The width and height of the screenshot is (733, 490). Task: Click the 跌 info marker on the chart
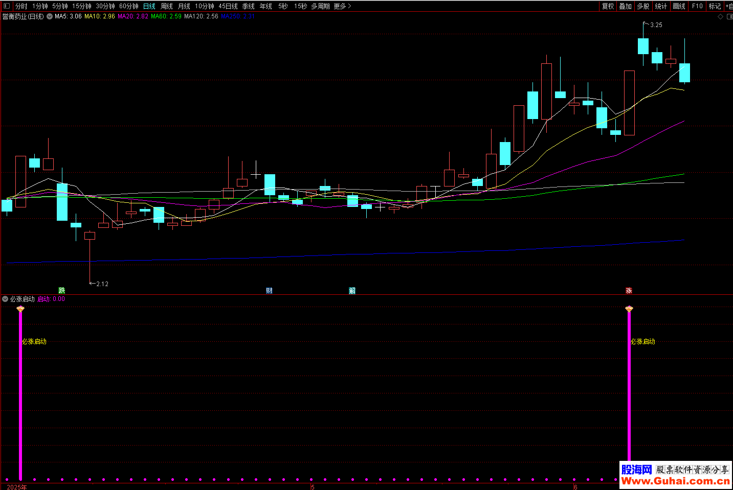point(62,291)
